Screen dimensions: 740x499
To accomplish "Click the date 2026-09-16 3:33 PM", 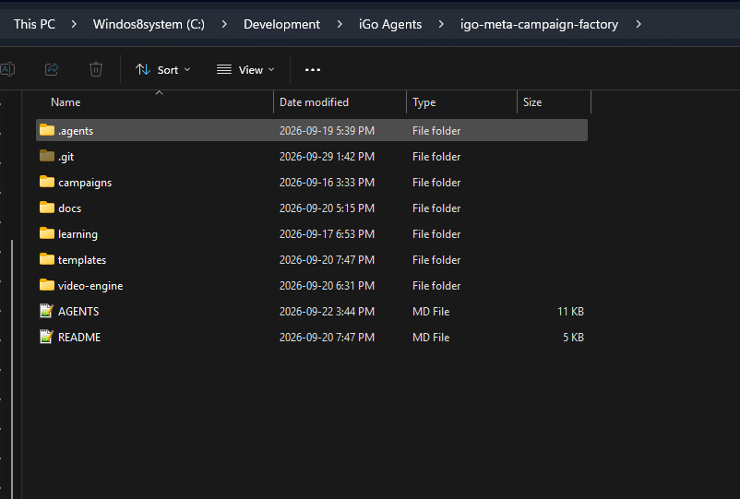I will (327, 183).
